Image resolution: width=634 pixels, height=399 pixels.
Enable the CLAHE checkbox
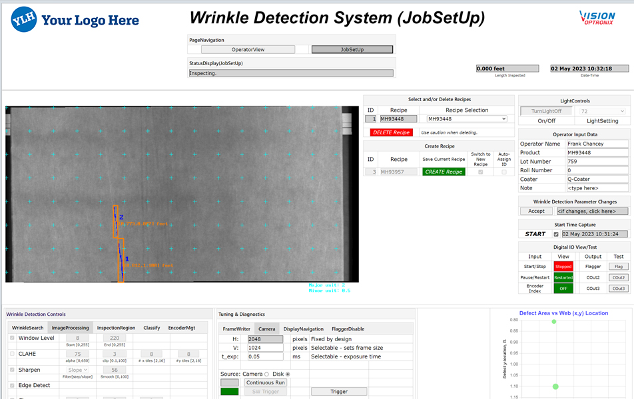click(12, 354)
